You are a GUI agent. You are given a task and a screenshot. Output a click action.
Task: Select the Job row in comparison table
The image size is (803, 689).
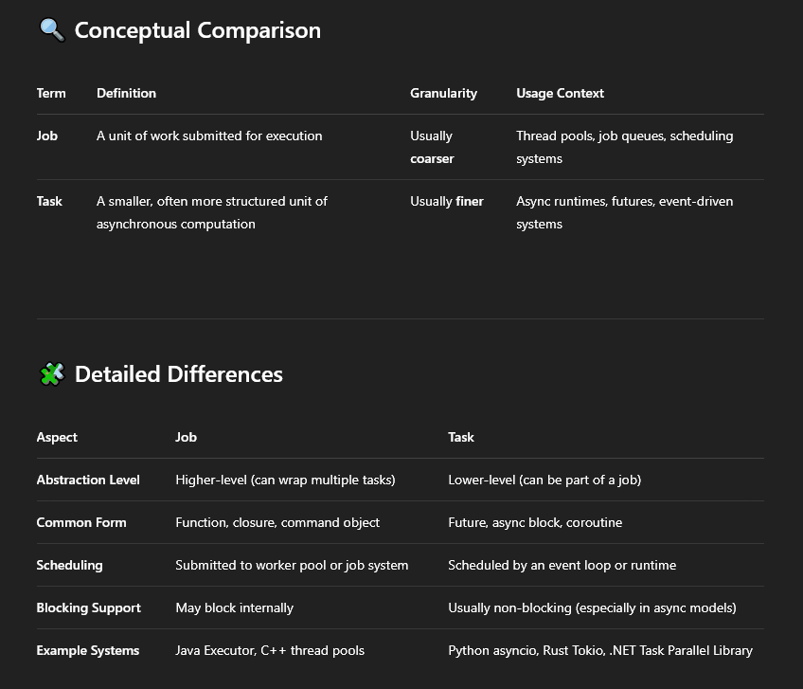[x=47, y=136]
